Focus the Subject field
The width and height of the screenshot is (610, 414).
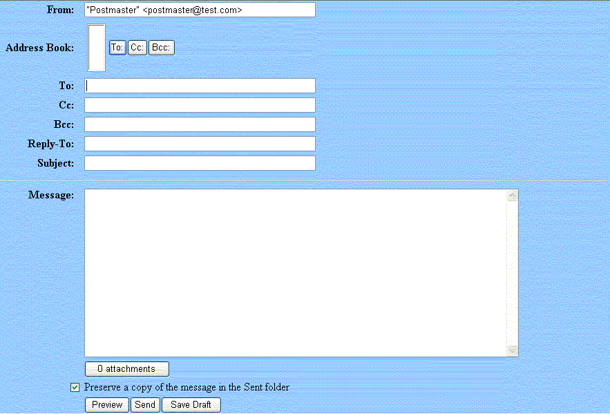[x=200, y=163]
